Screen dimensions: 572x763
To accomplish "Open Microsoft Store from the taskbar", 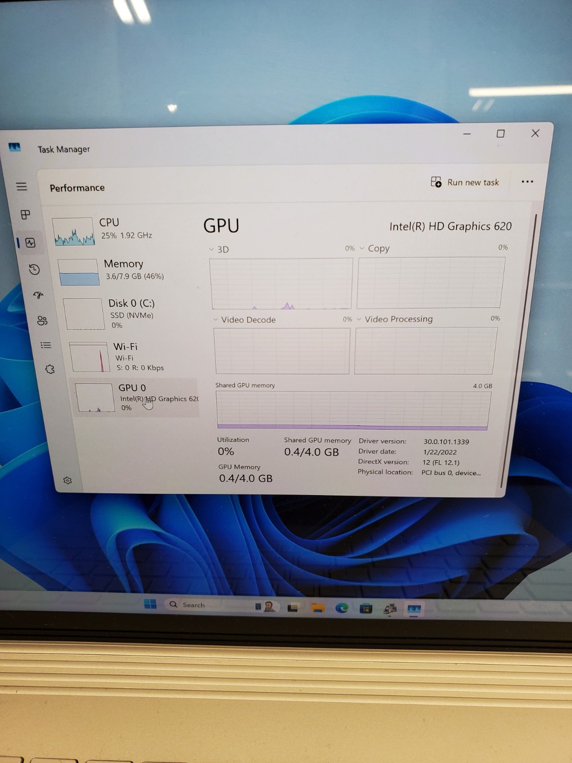I will tap(366, 608).
